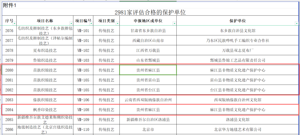Open the 申报地区或单位 column filter dropdown
The height and width of the screenshot is (135, 300).
pos(174,23)
